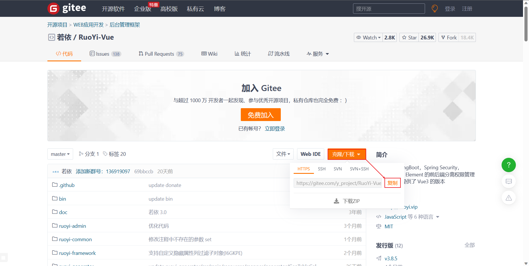This screenshot has width=529, height=266.
Task: Click the 免费加入 button
Action: click(260, 114)
